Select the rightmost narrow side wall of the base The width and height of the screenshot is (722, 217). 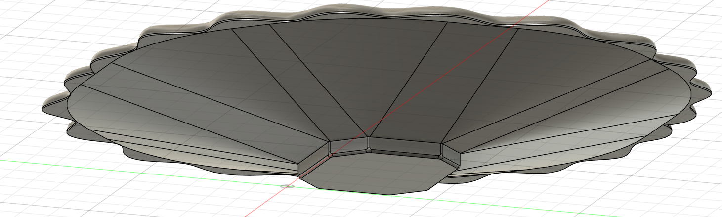pos(451,153)
